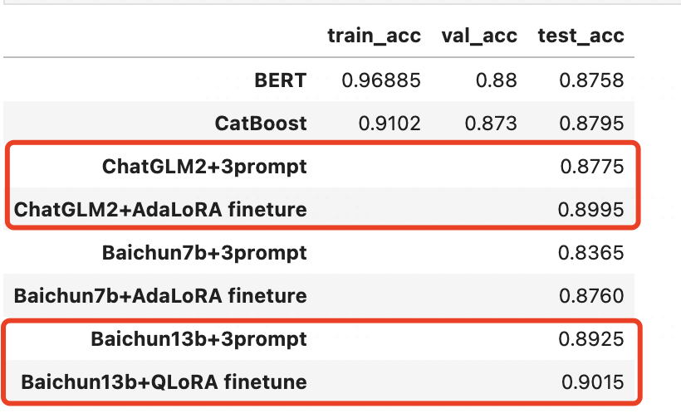Select Baichun7b+AdaLoRA fineture row label
The height and width of the screenshot is (413, 681).
click(x=160, y=296)
